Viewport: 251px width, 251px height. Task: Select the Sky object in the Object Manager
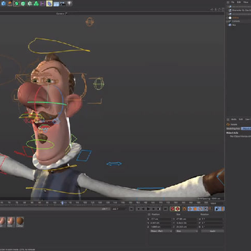click(x=234, y=25)
